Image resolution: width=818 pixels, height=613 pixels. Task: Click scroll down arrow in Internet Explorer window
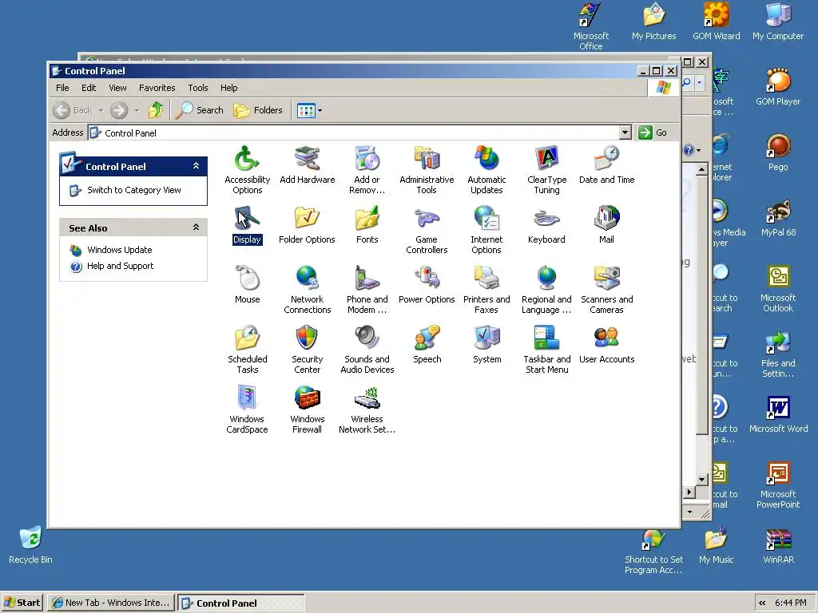pos(702,479)
